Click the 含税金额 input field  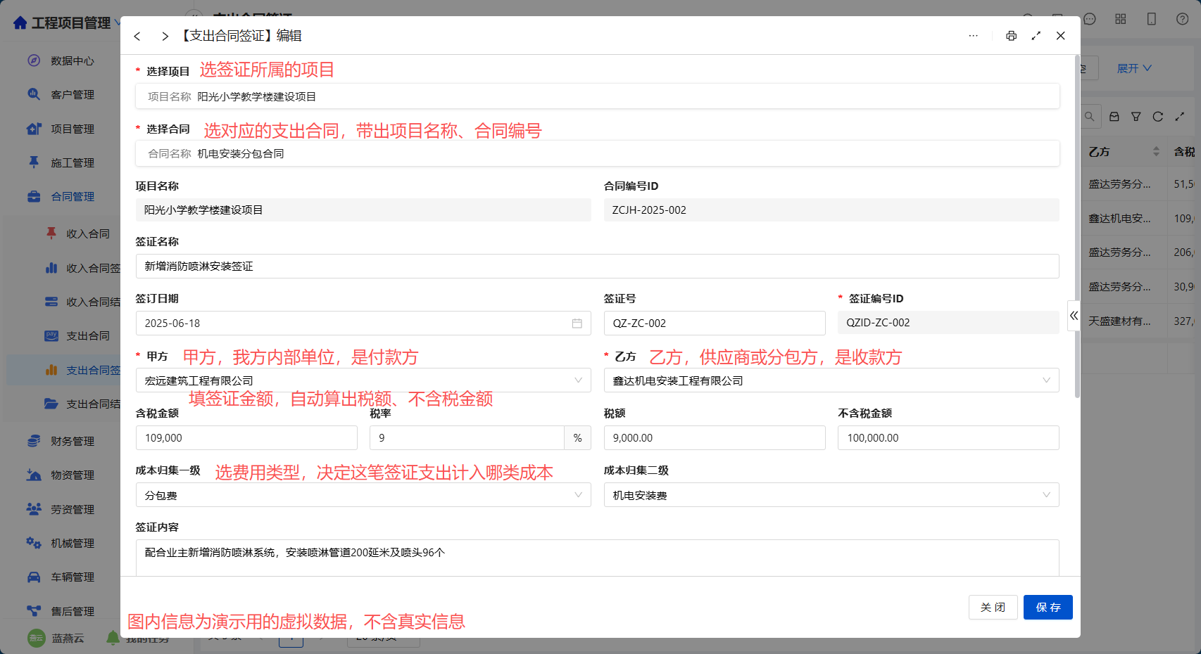click(x=246, y=438)
